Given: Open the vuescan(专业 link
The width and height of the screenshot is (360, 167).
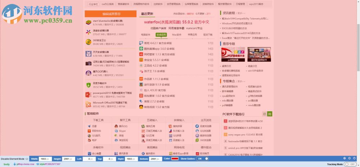Looking at the screenshot, I should point(194,28).
